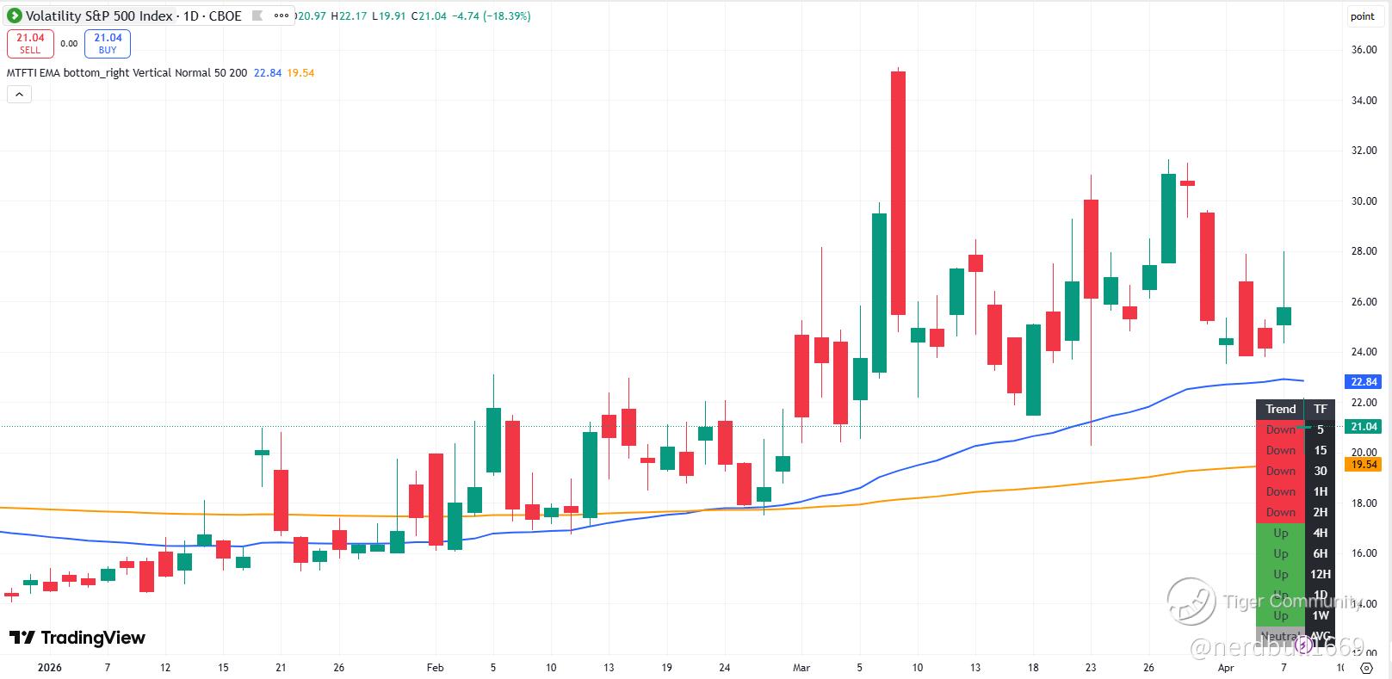Click the gray flag icon next to CBOE

(x=257, y=15)
